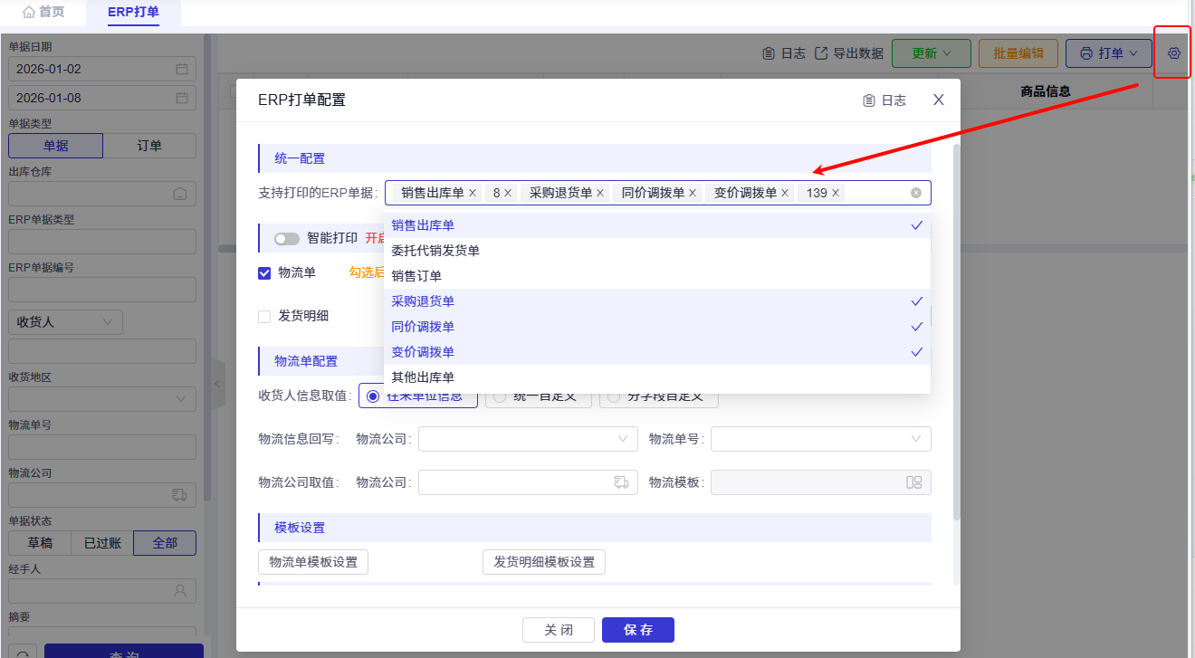Viewport: 1195px width, 658px height.
Task: Click the 物流单模板设置 button
Action: click(x=313, y=562)
